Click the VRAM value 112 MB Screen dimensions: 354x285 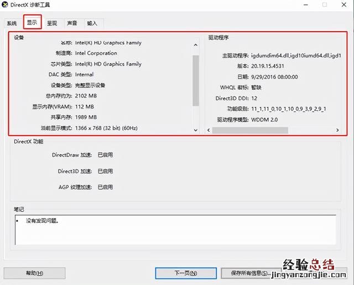click(85, 107)
